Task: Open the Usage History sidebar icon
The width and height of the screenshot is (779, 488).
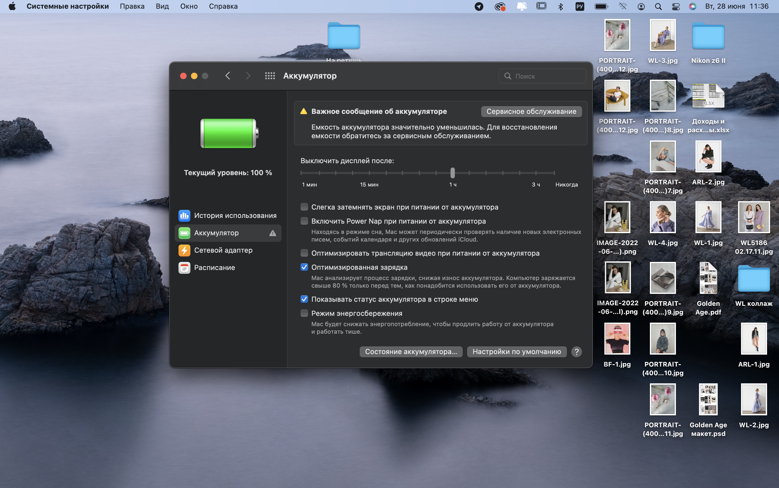Action: (x=184, y=216)
